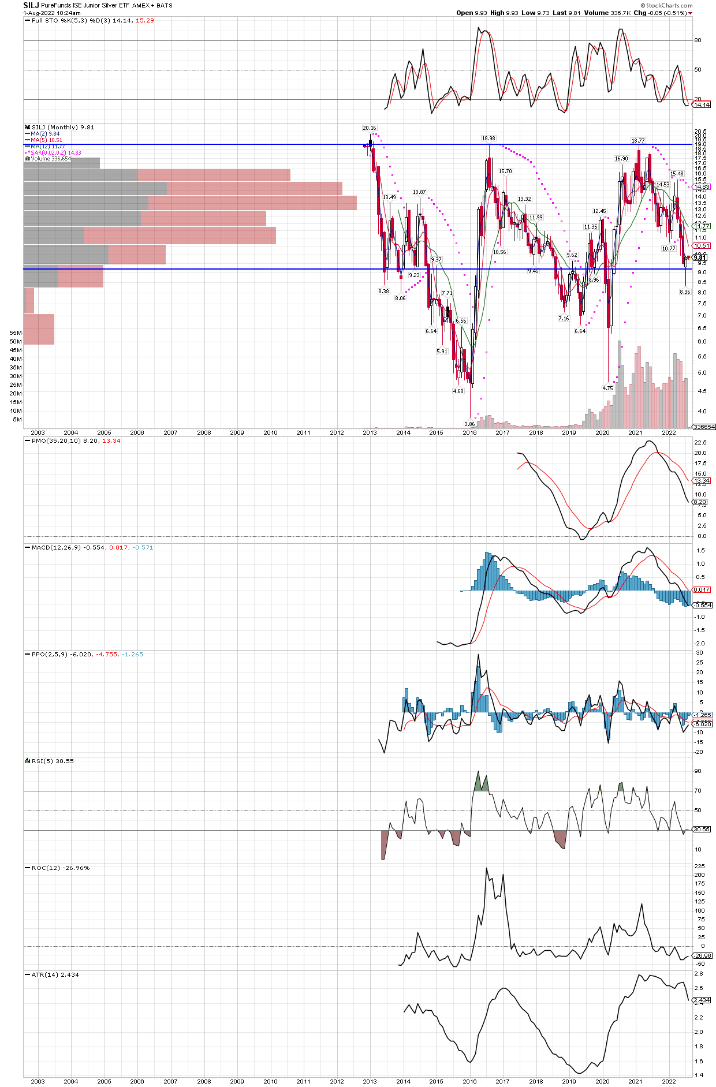The width and height of the screenshot is (716, 1087).
Task: Click the 18.77 high price label
Action: (637, 141)
